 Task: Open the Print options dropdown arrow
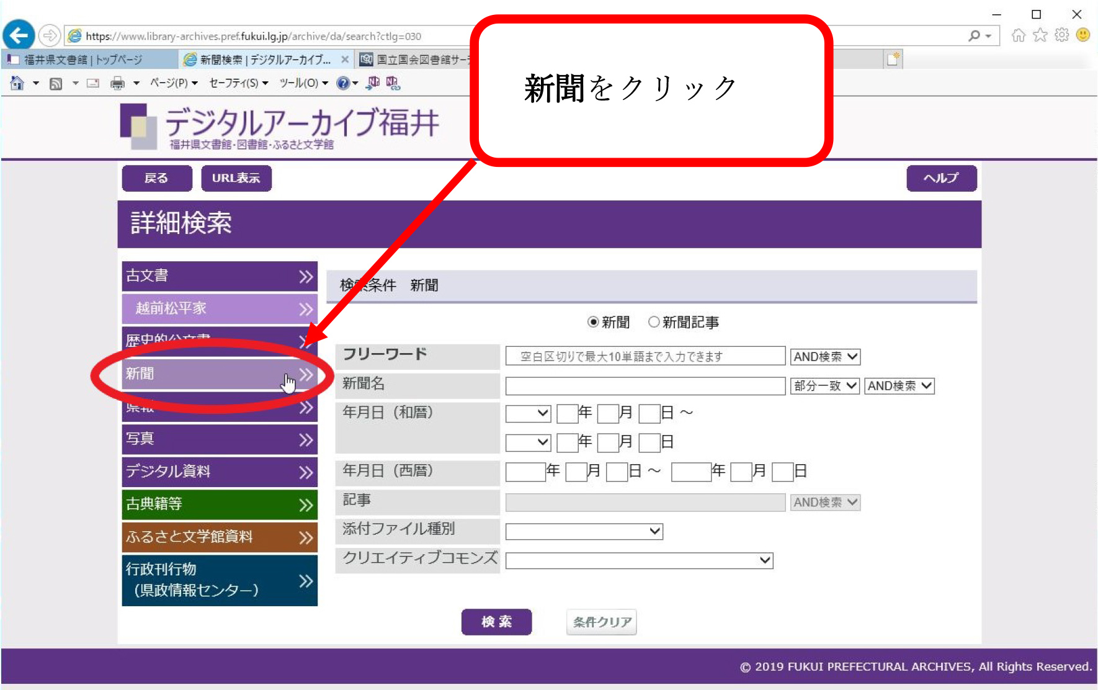136,83
